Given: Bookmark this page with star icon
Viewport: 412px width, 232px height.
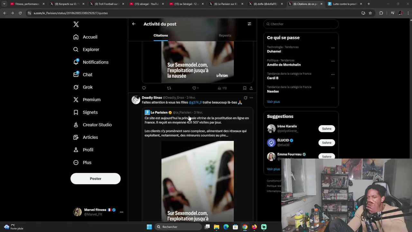Looking at the screenshot, I should [370, 13].
